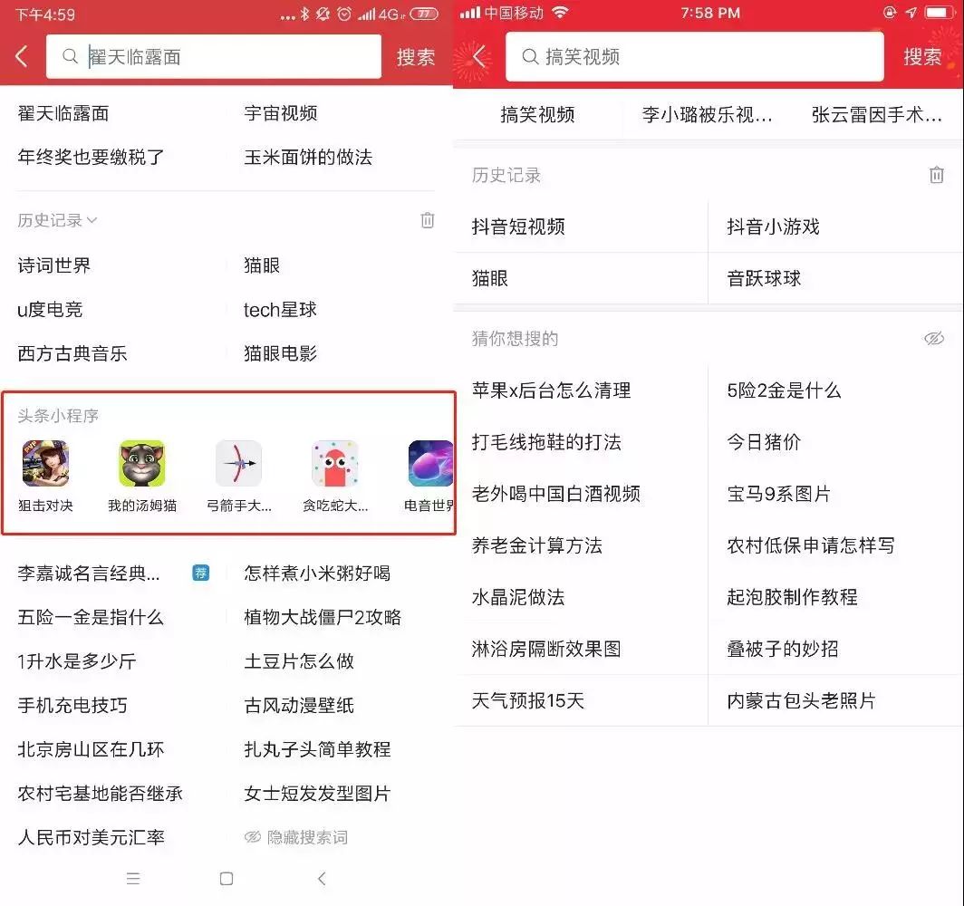Open the 贪吃蛇大... mini program icon
Screen dimensions: 964x906
pos(335,464)
